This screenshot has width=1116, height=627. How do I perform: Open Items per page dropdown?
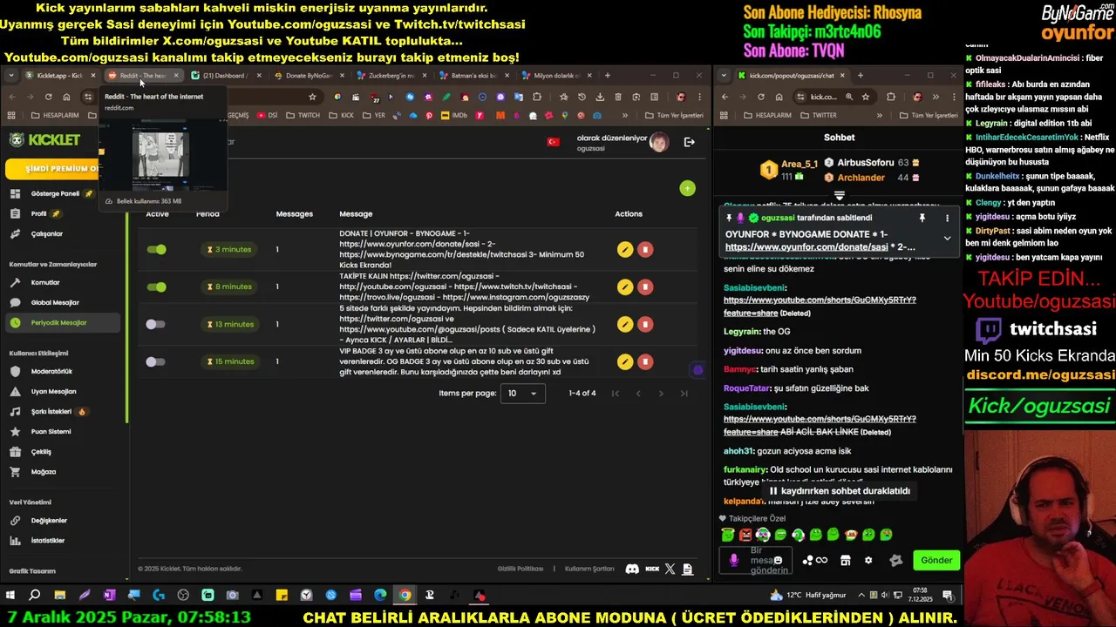524,394
